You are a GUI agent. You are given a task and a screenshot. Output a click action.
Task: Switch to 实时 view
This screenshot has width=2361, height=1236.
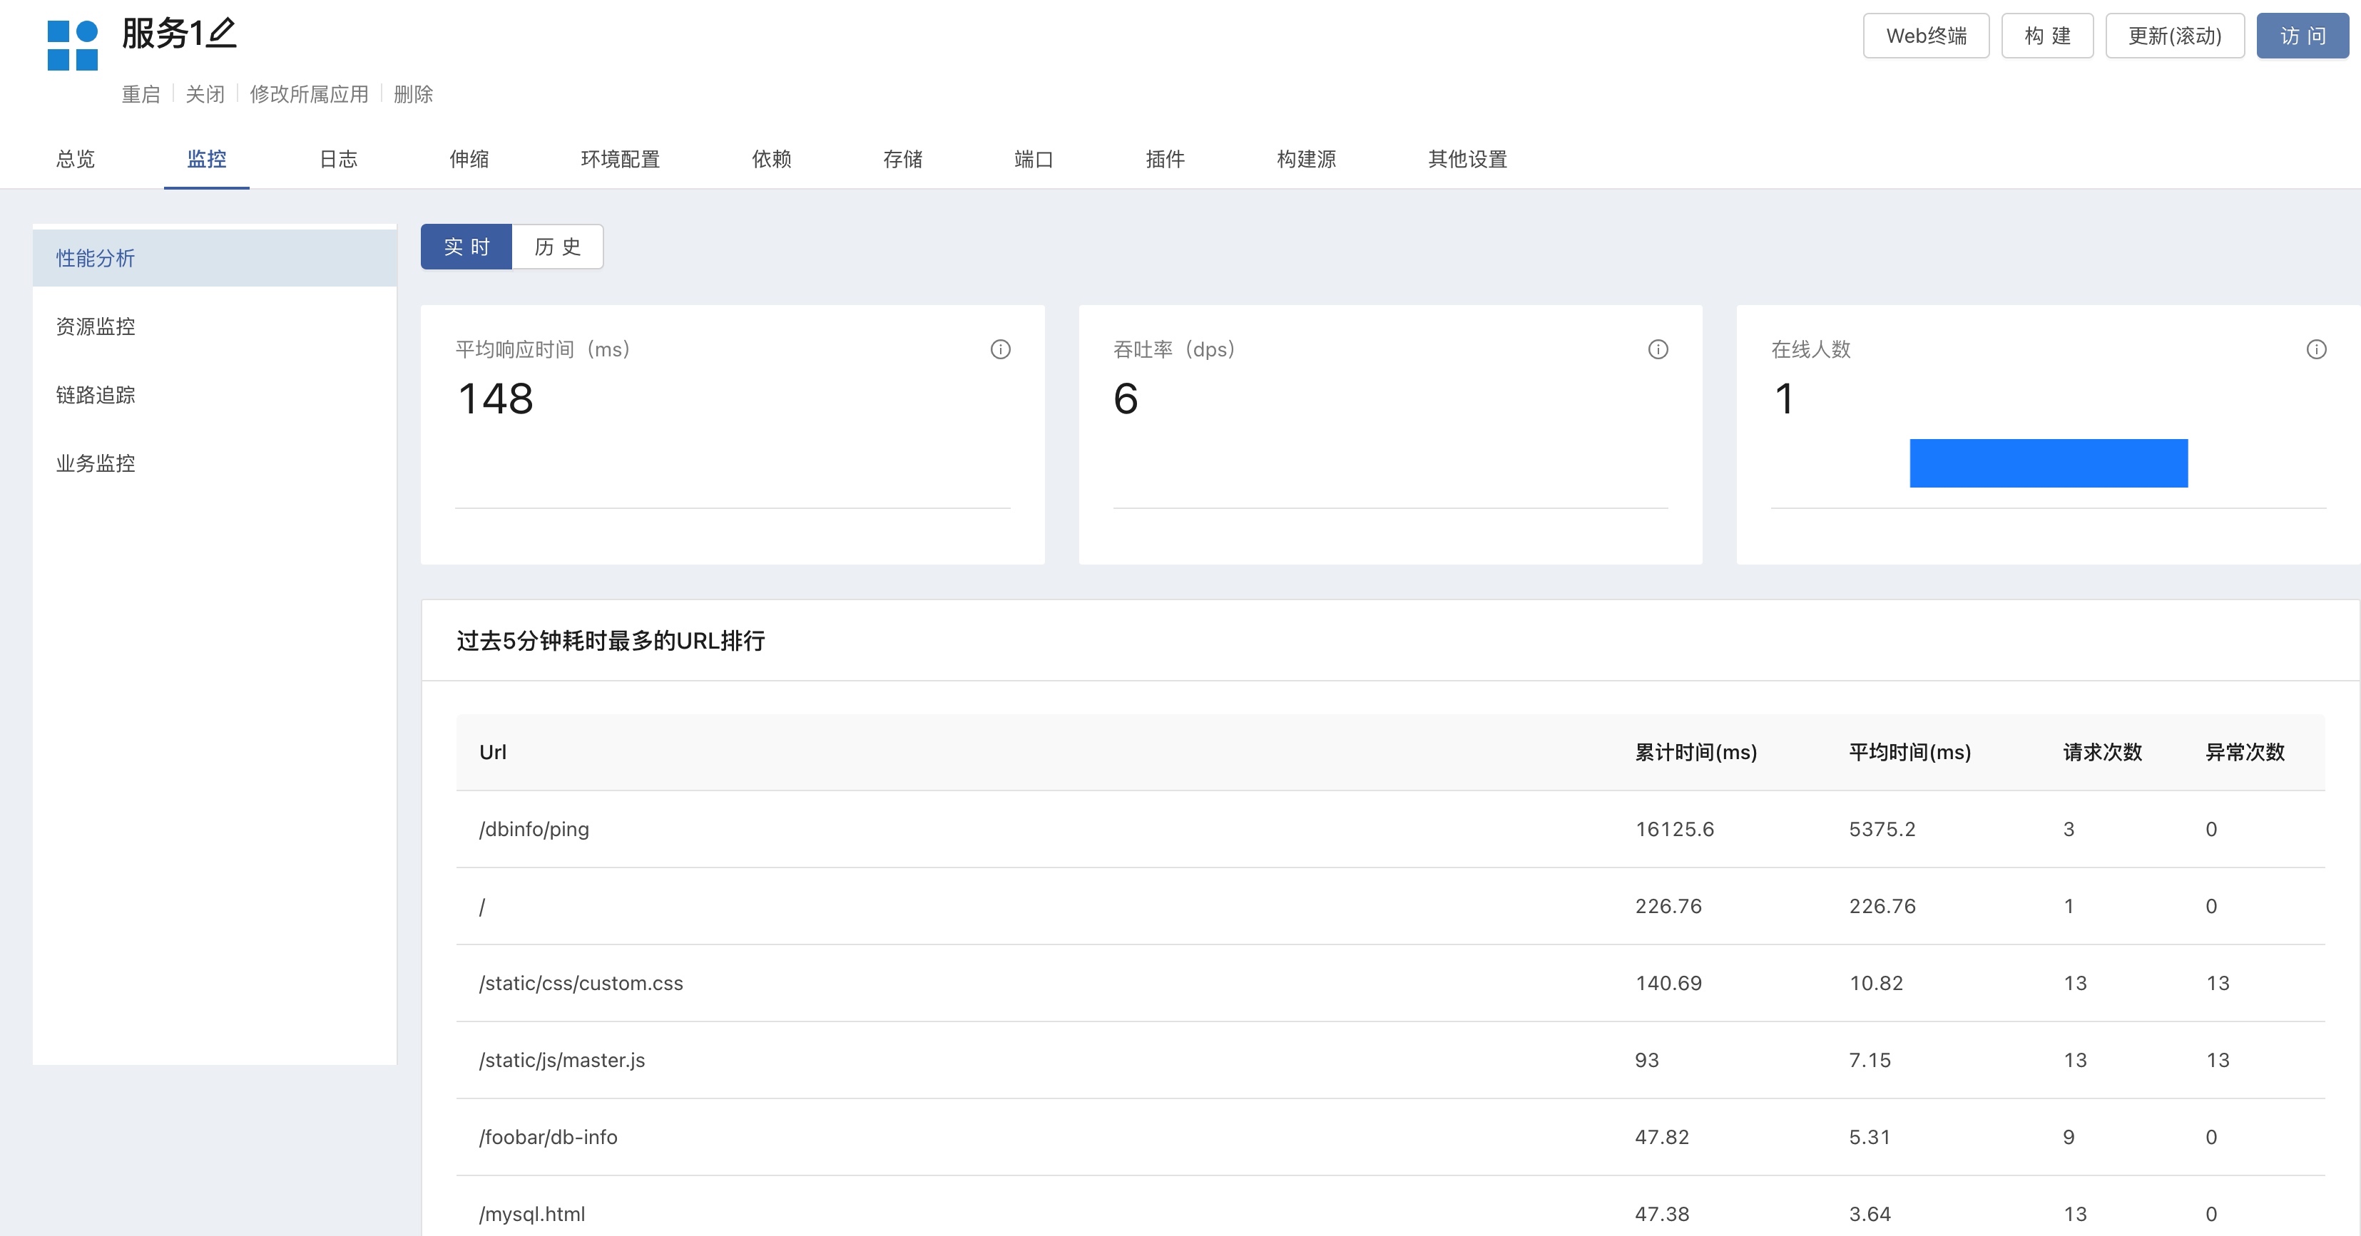(466, 247)
